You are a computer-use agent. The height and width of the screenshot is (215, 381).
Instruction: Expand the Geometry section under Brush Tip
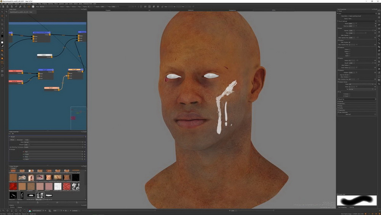click(338, 104)
